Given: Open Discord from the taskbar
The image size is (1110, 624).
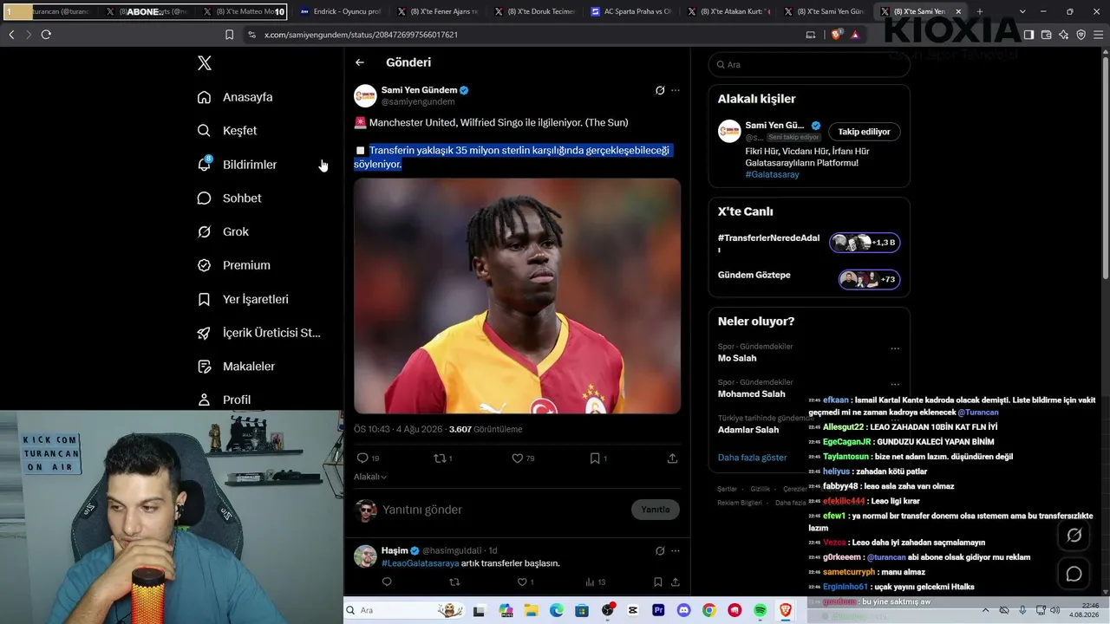Looking at the screenshot, I should (x=683, y=611).
